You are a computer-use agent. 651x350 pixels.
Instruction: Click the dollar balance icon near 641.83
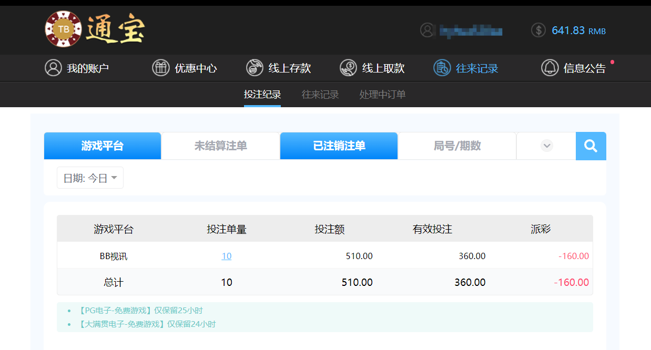point(538,30)
